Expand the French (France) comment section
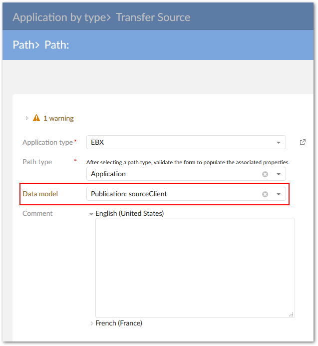 (92, 323)
